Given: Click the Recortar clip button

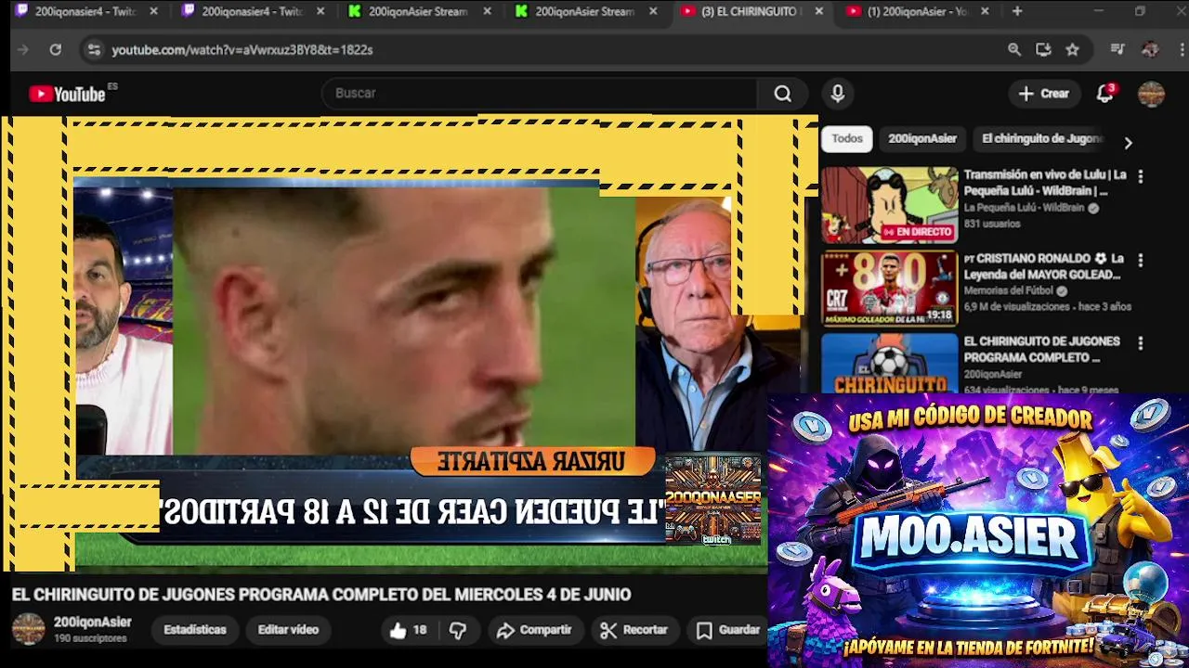Looking at the screenshot, I should pos(634,630).
